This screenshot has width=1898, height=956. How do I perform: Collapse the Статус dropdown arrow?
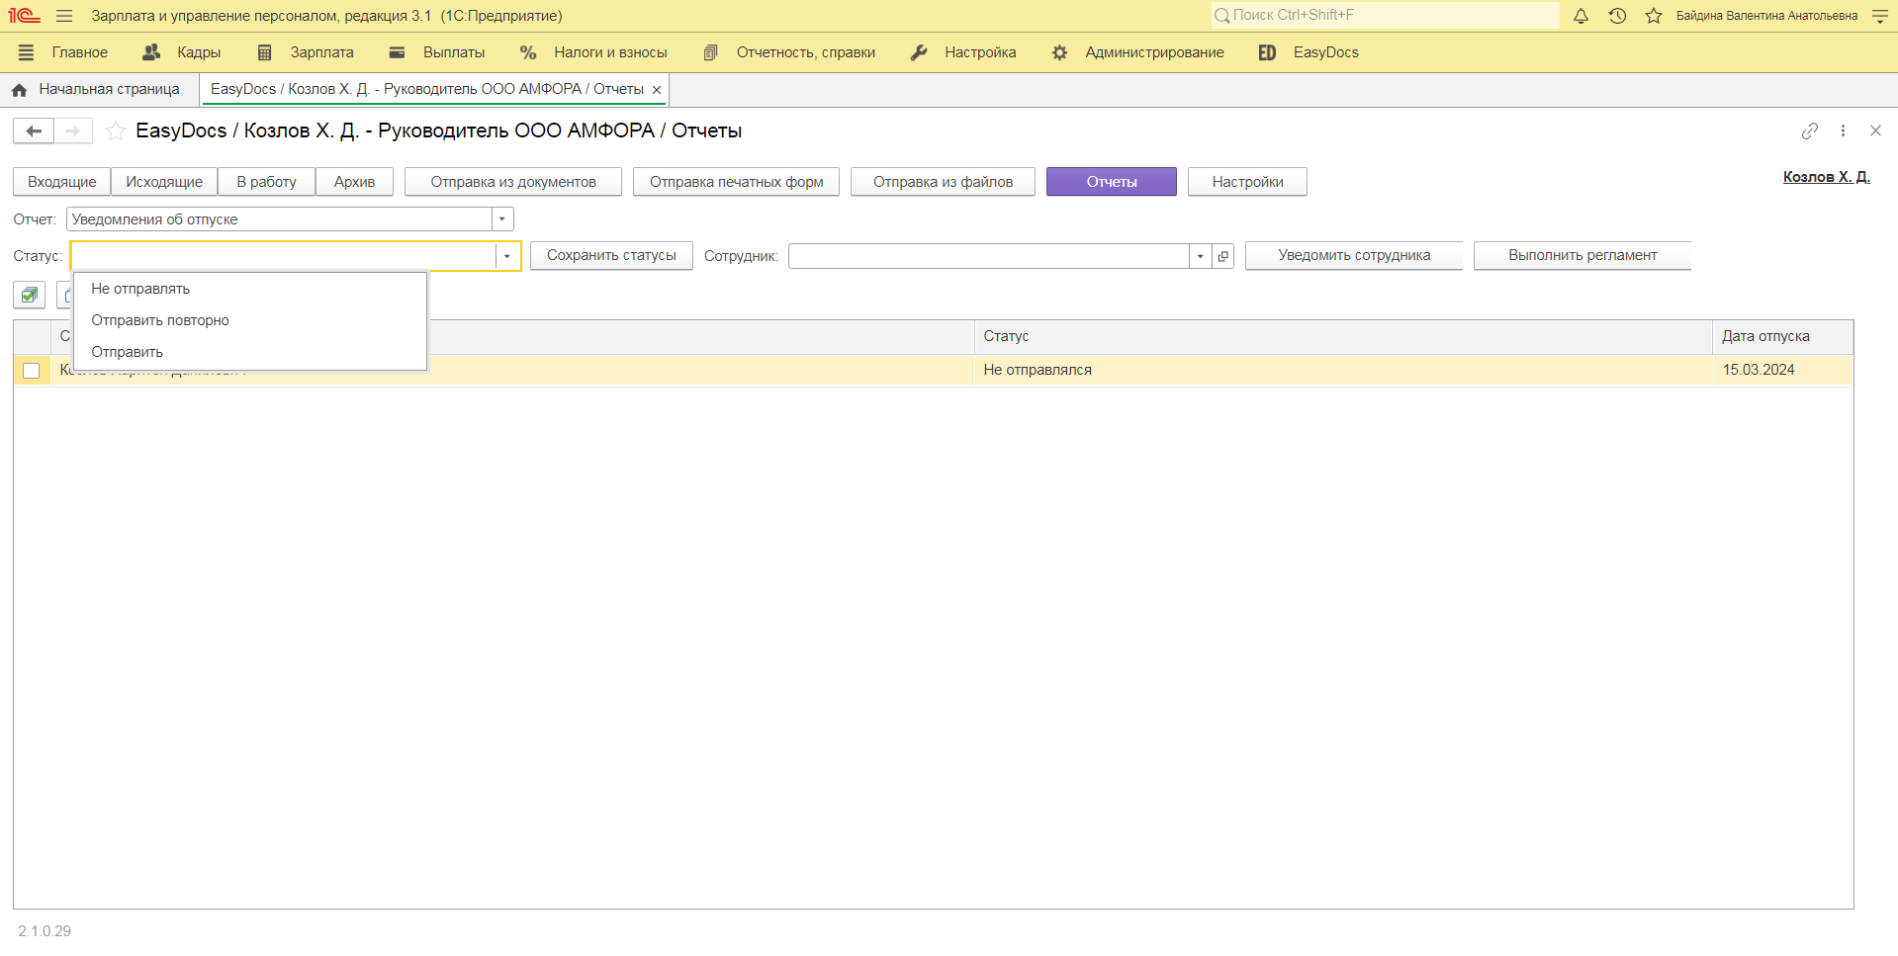(507, 256)
